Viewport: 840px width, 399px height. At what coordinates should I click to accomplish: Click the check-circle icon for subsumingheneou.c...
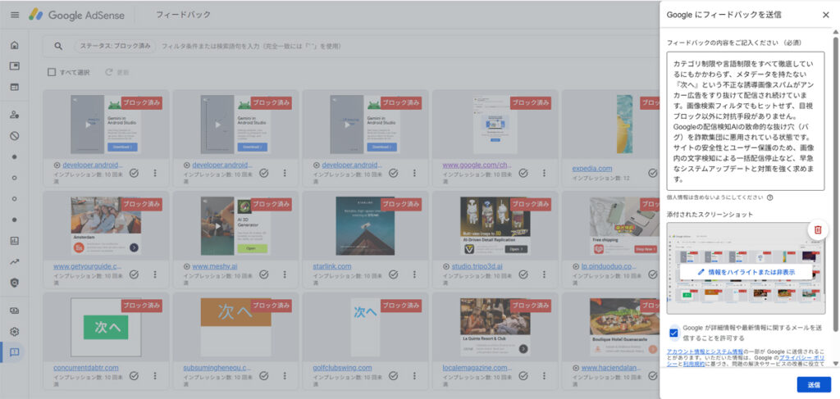pyautogui.click(x=264, y=375)
